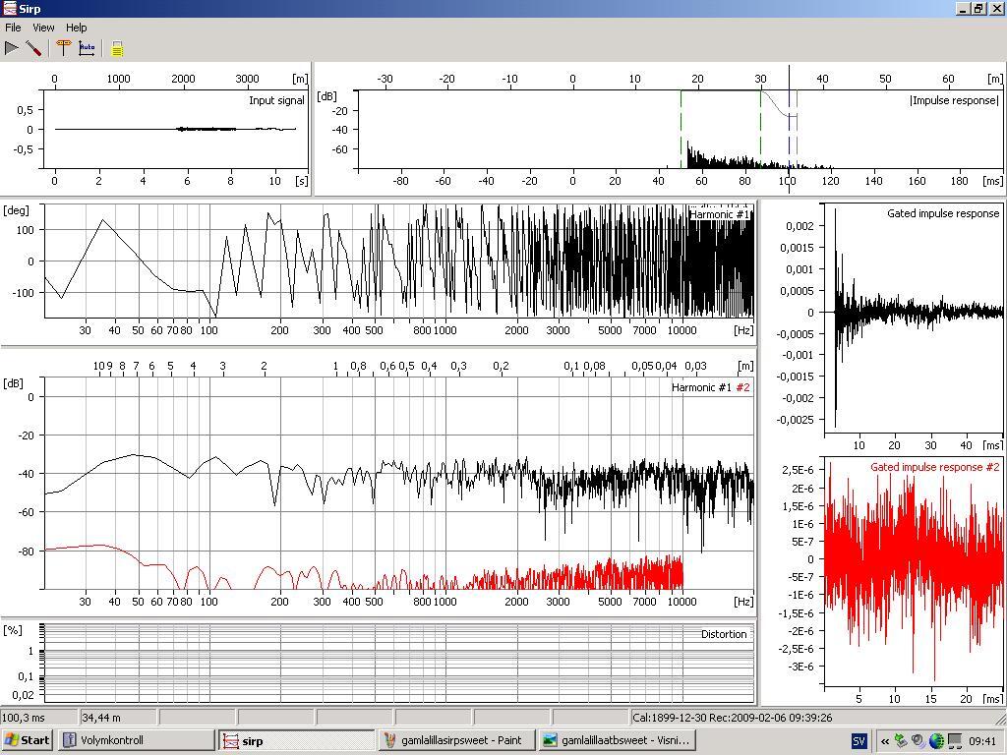Click the safely remove hardware tray icon
This screenshot has height=755, width=1007.
pos(901,741)
